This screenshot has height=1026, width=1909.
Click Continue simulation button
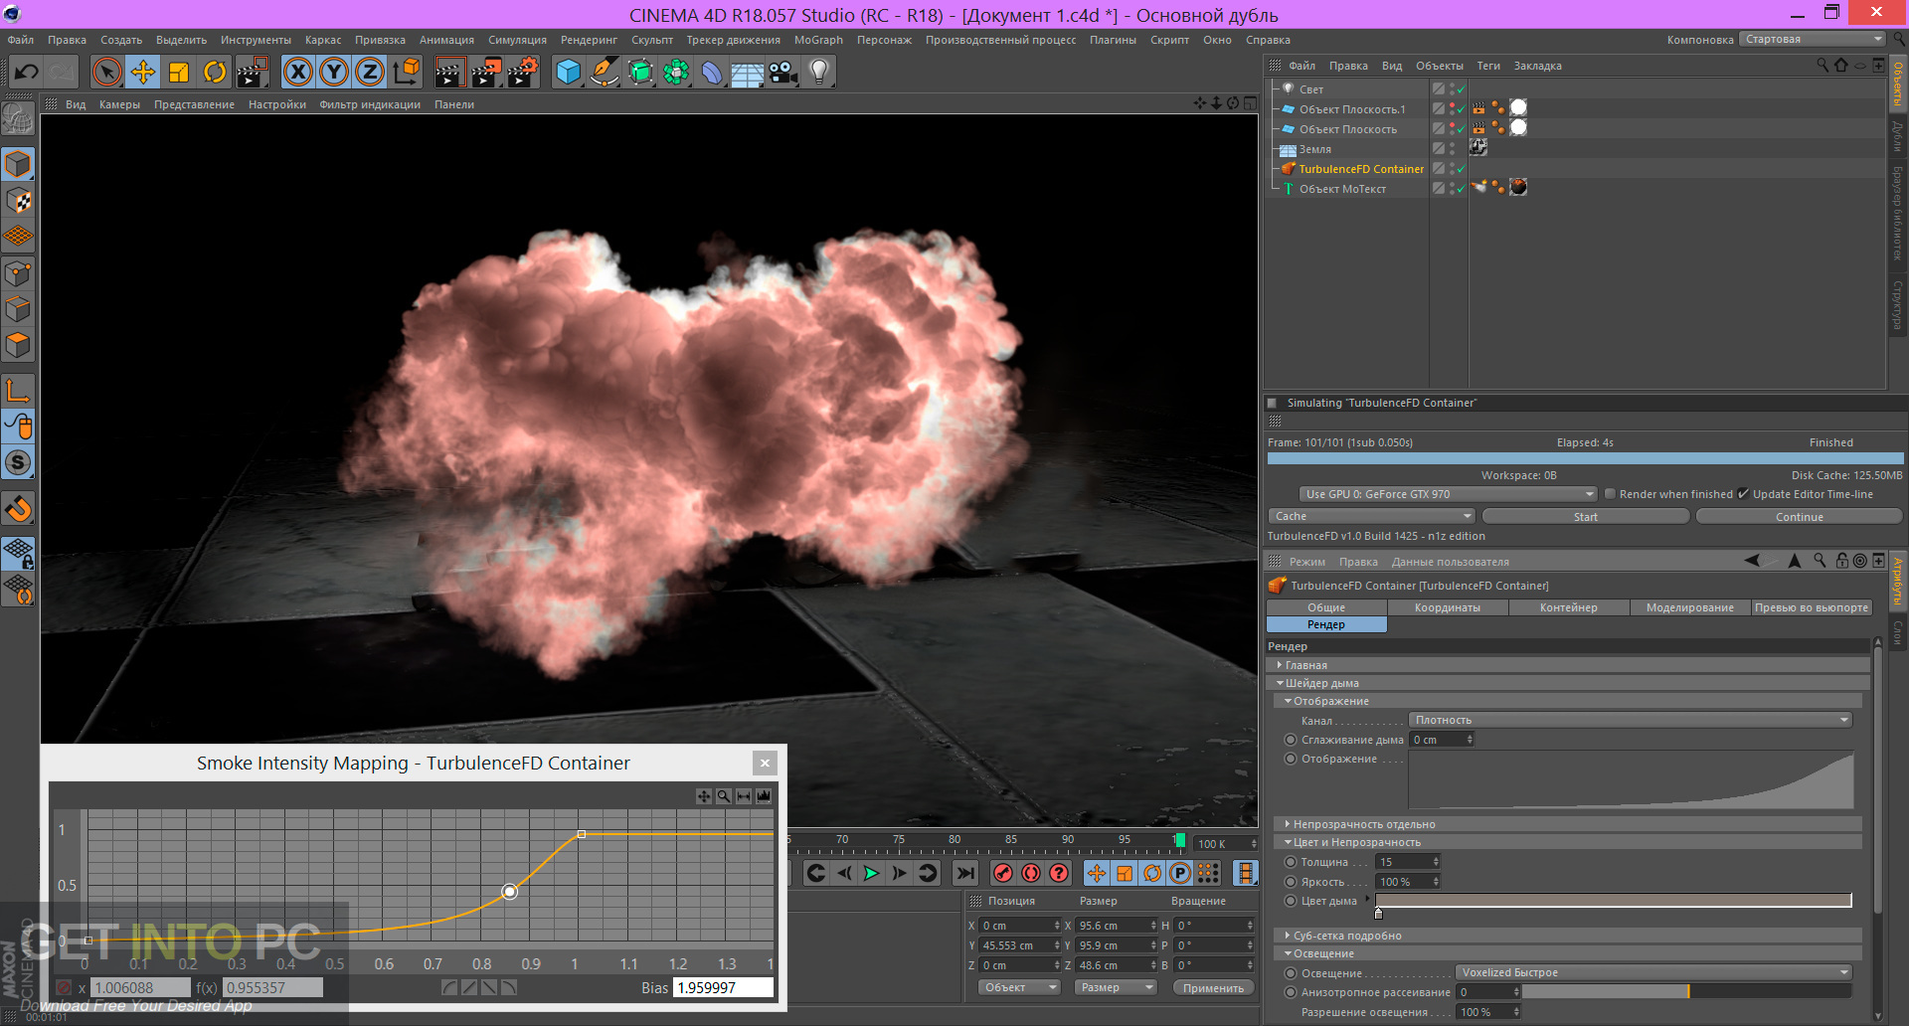(1799, 517)
